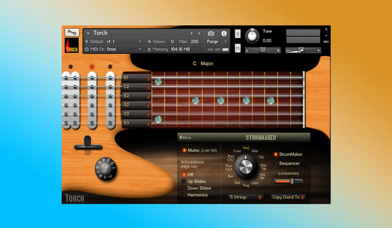Choose the Pwr Ch2 chord label
The height and width of the screenshot is (228, 392).
coord(231,158)
